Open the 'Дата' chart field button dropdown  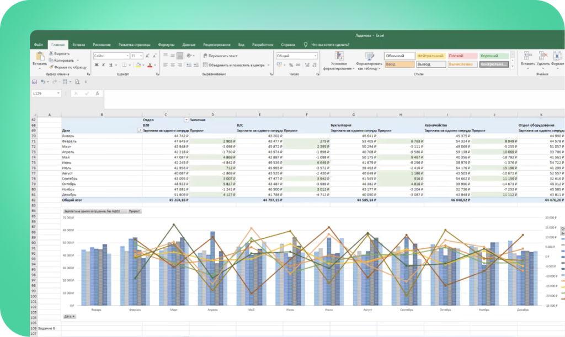coord(70,317)
